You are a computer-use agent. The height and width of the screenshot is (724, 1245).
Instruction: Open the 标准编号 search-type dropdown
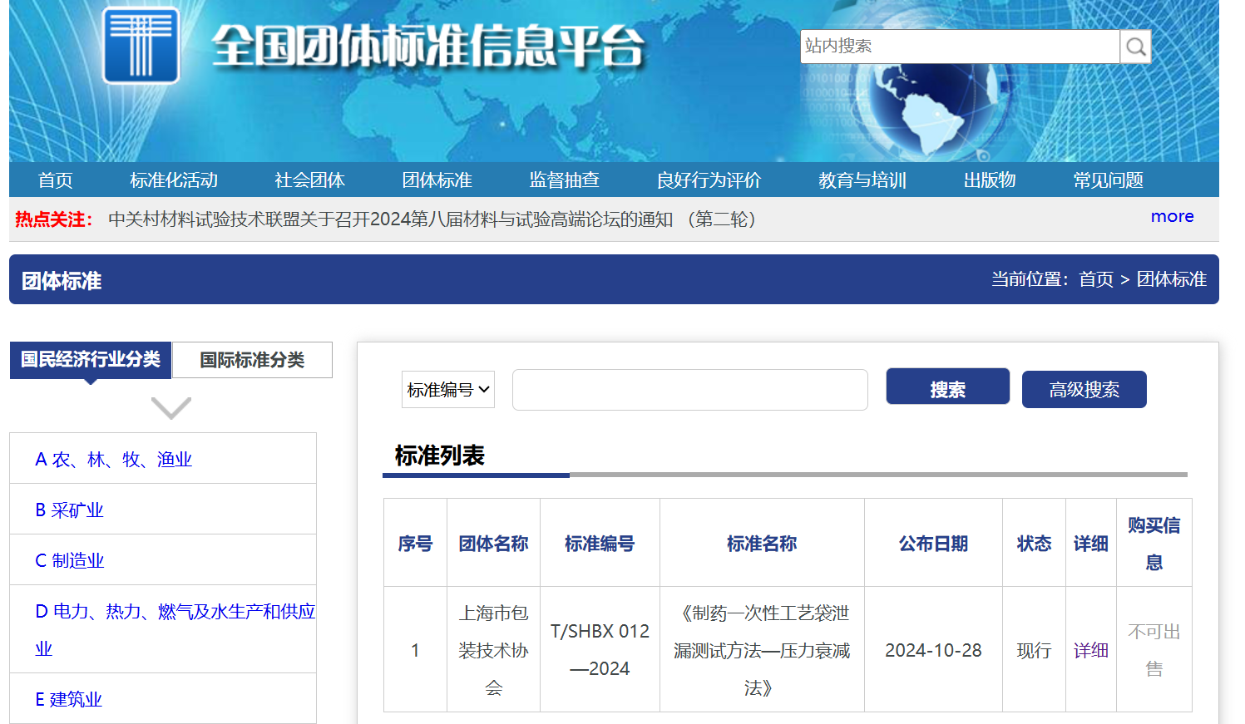click(448, 389)
